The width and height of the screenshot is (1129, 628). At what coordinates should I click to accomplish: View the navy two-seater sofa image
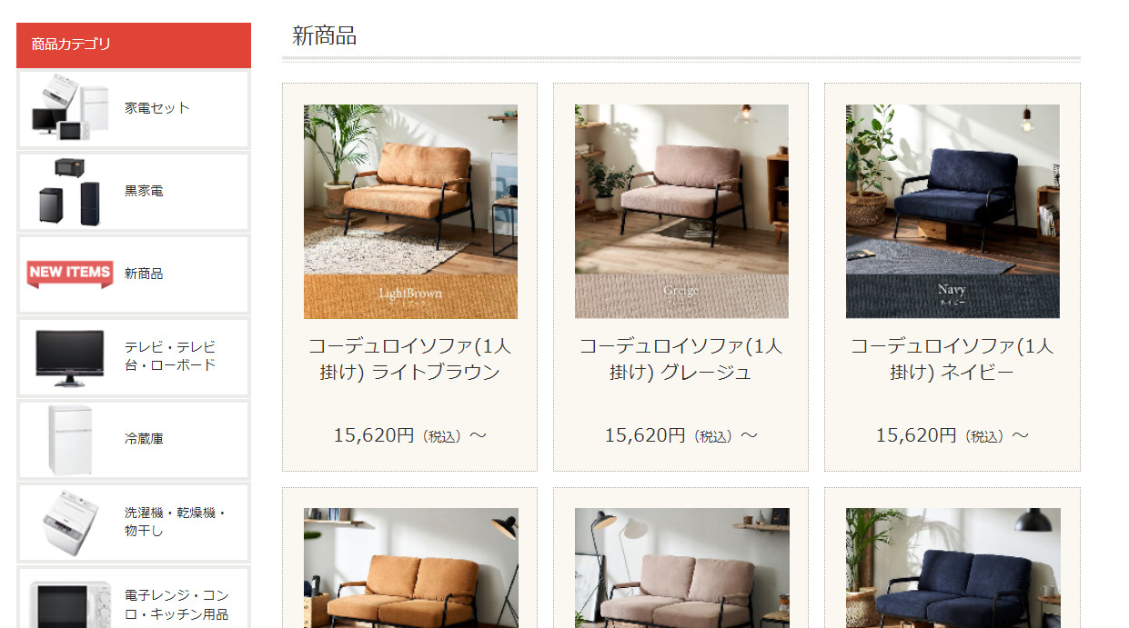953,568
